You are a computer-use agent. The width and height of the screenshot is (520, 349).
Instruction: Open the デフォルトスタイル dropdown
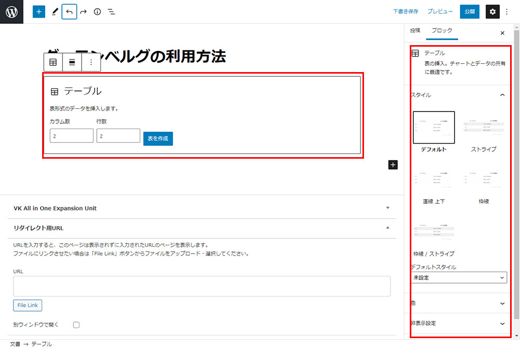pos(459,278)
